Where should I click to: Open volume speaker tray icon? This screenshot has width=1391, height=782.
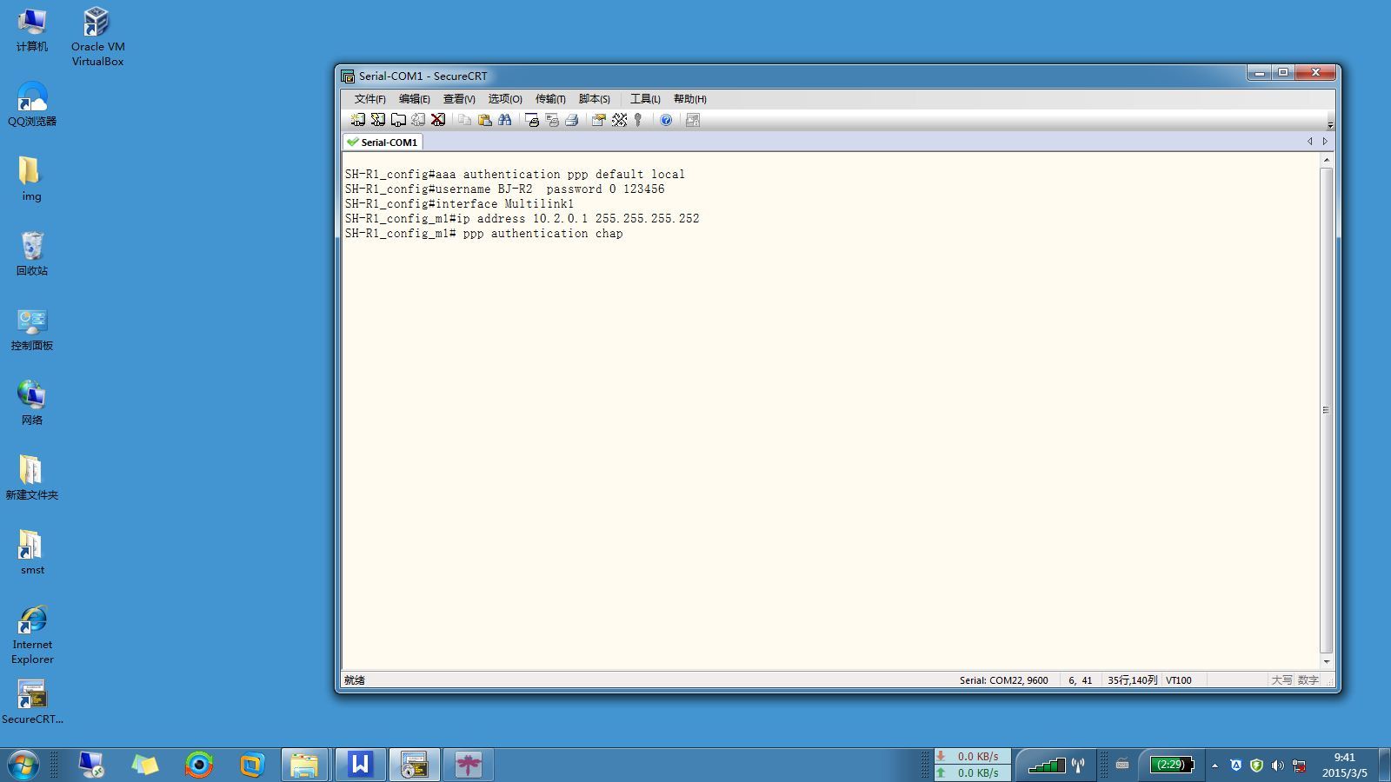click(x=1277, y=765)
